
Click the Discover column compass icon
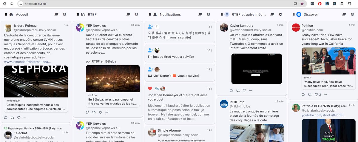pos(299,14)
